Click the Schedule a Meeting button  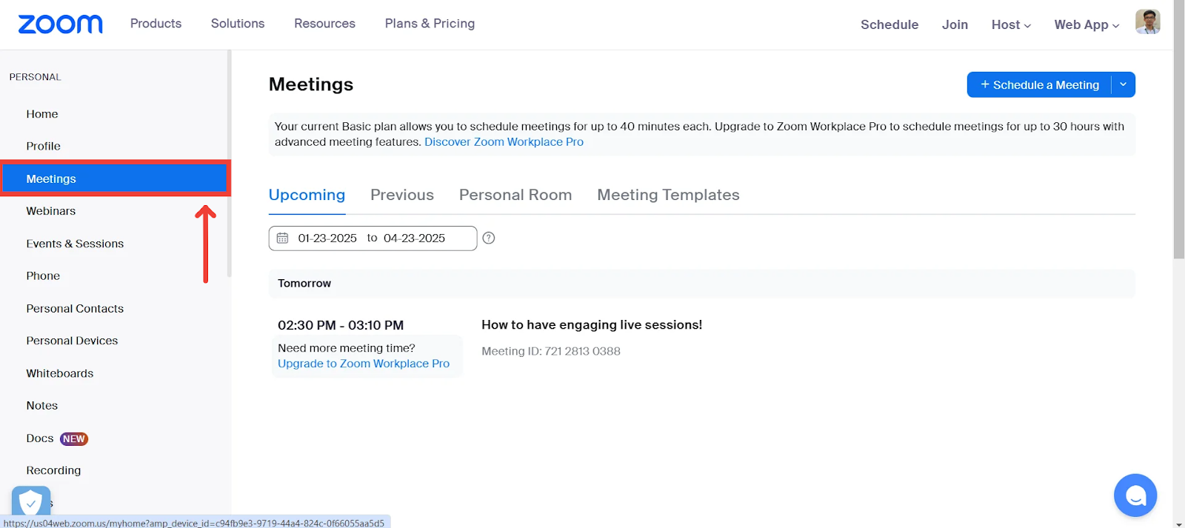1039,85
